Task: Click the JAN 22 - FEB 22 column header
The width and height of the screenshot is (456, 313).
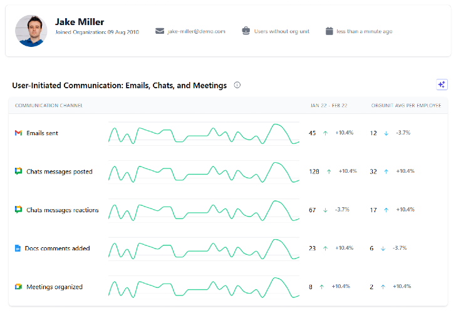Action: coord(329,106)
